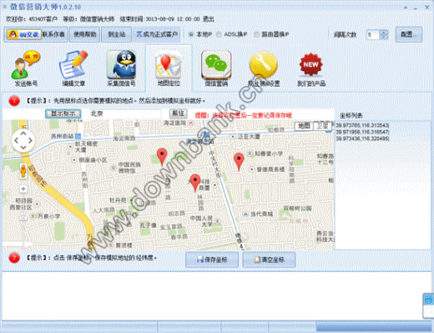This screenshot has width=434, height=333.
Task: Click the left red map marker
Action: [x=162, y=157]
